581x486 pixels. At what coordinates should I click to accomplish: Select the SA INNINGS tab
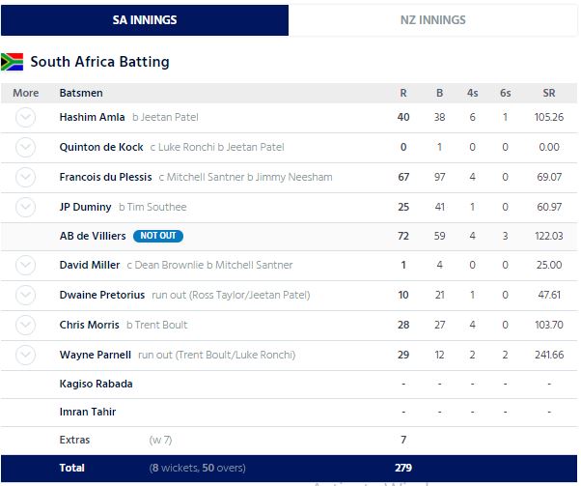point(145,20)
